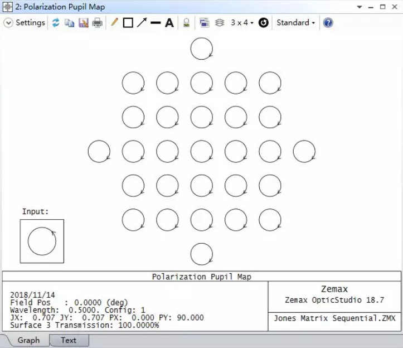Switch to the Graph tab
Viewport: 403px width, 348px height.
click(x=28, y=340)
